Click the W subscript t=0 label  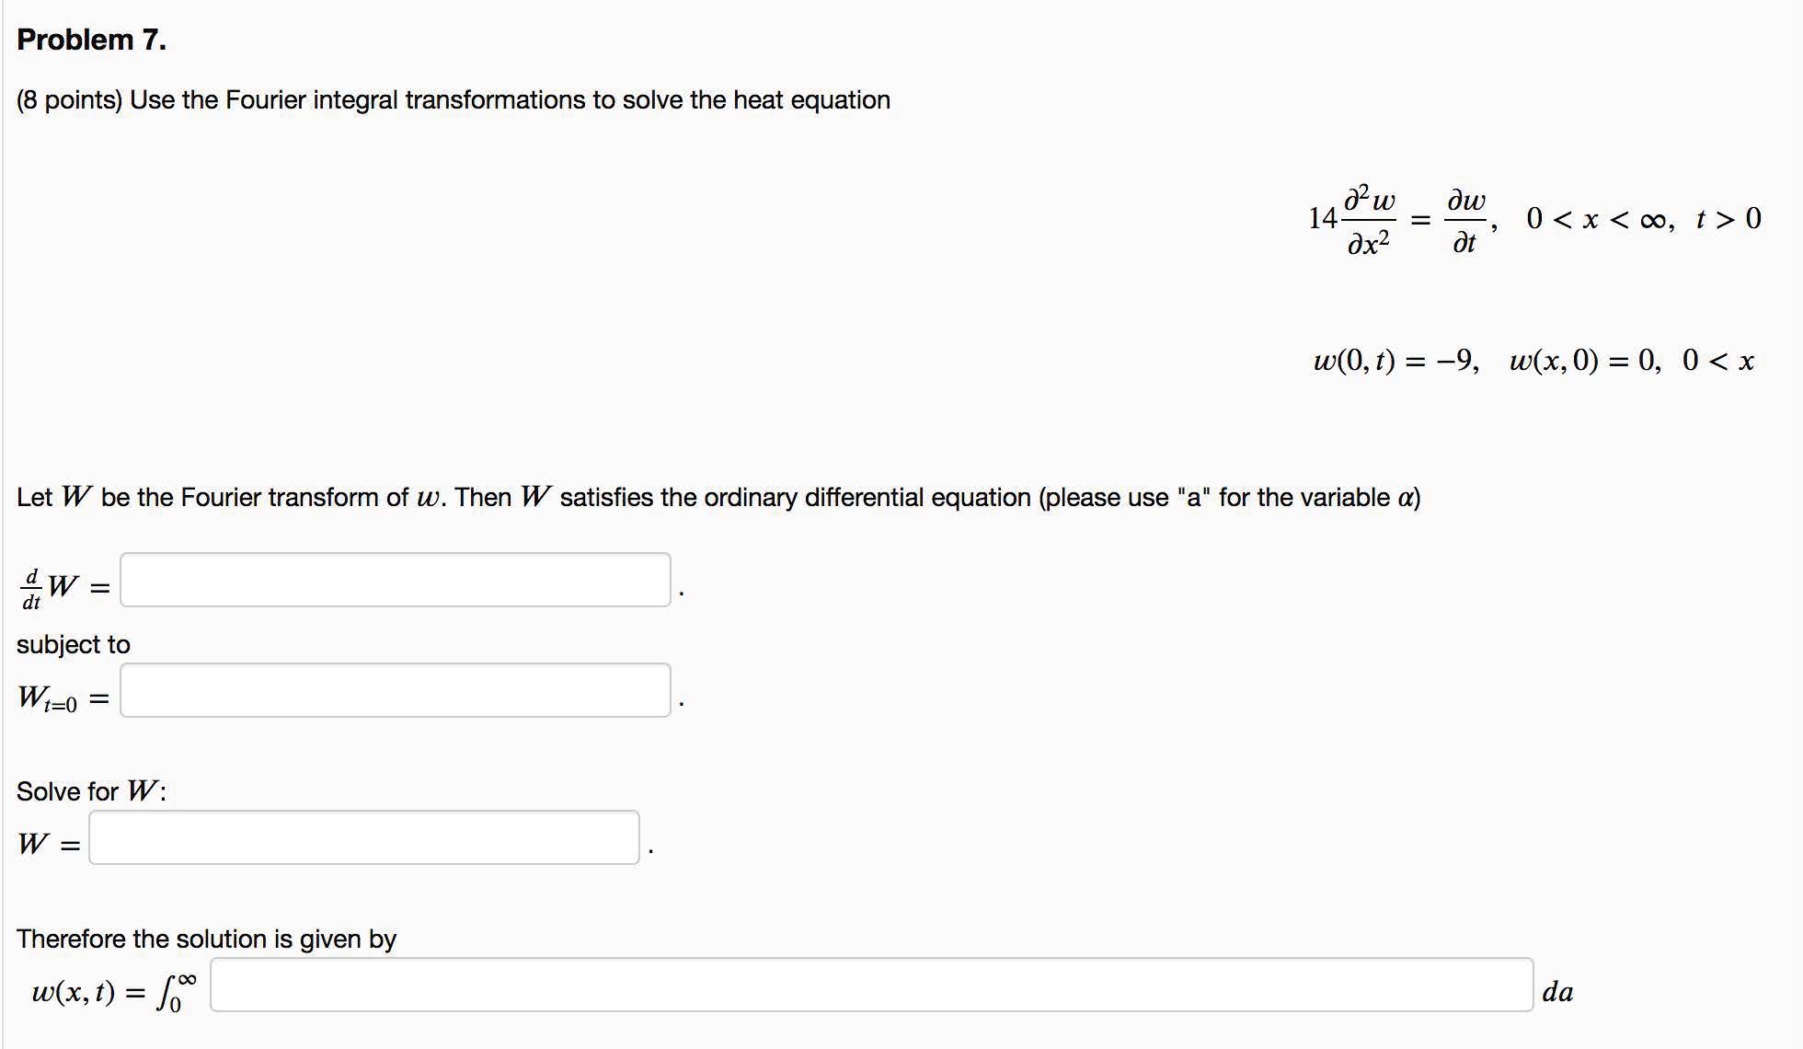pyautogui.click(x=48, y=698)
